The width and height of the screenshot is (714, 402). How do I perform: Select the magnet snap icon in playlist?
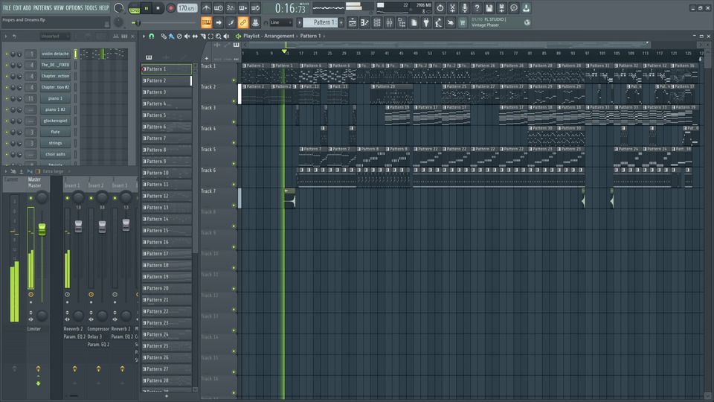(152, 36)
